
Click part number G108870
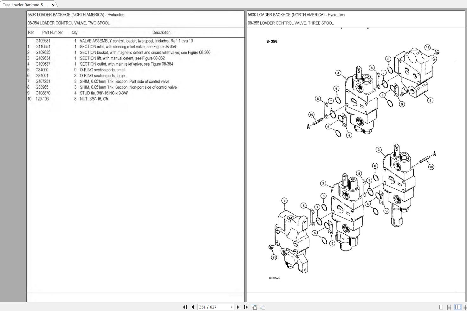pyautogui.click(x=43, y=93)
